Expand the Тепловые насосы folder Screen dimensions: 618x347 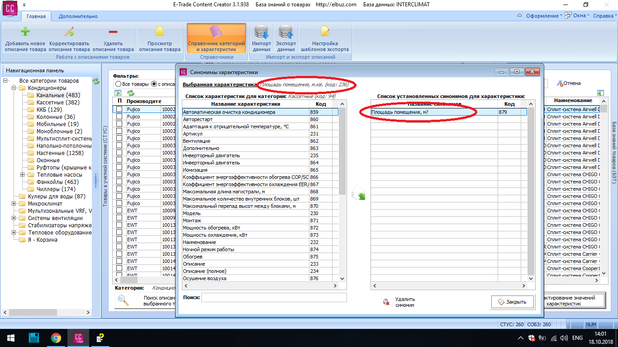click(23, 175)
